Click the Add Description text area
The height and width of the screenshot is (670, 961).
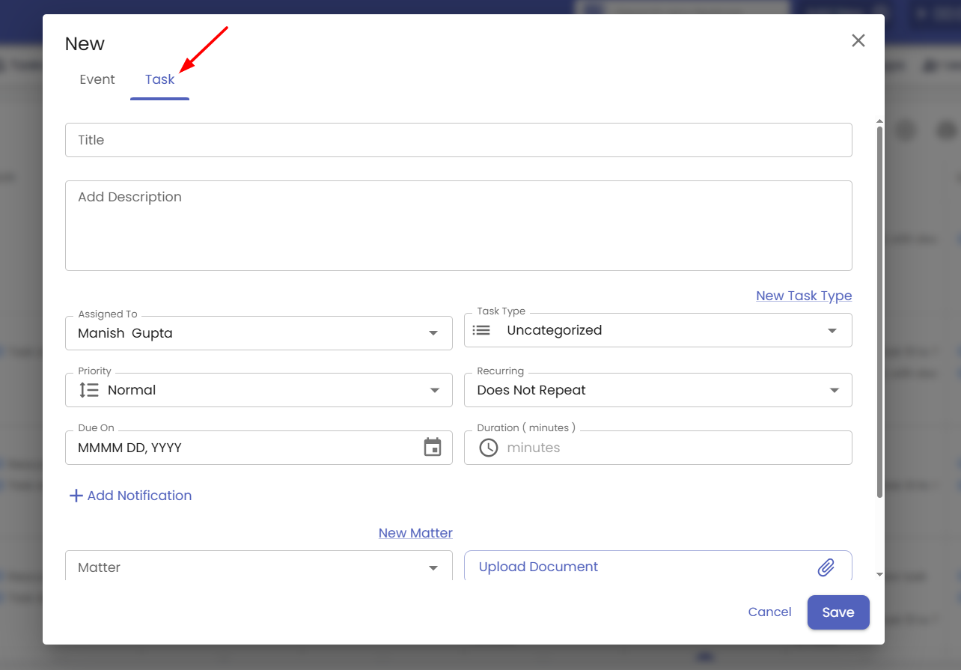coord(458,225)
